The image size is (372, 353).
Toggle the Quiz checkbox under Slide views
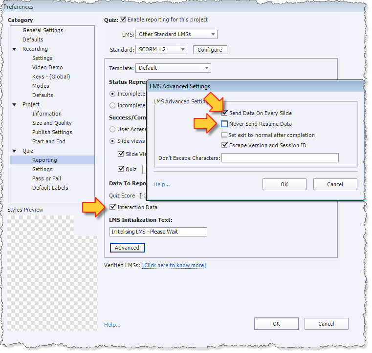click(x=121, y=169)
